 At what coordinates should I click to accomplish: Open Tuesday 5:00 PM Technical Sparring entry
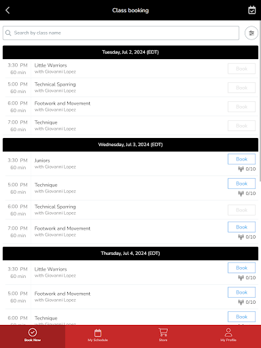[132, 88]
